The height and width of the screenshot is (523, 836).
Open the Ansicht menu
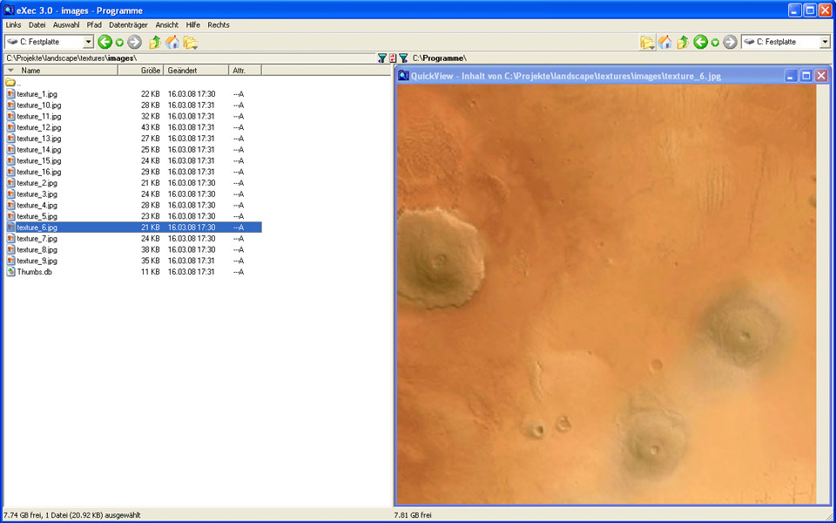pos(166,25)
